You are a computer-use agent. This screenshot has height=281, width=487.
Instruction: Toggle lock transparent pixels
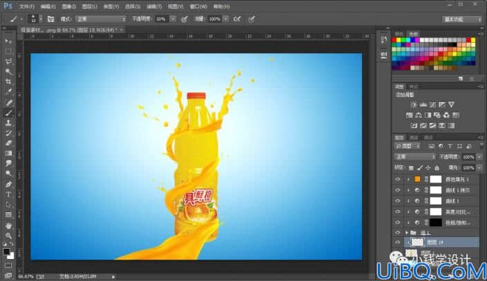point(411,168)
